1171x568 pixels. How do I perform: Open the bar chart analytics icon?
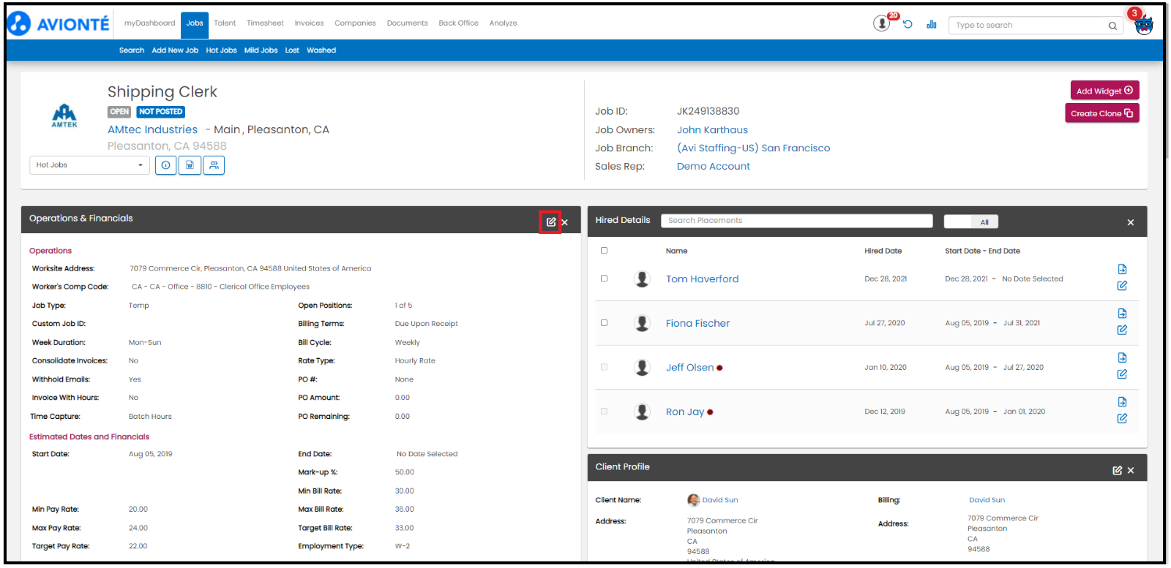[931, 24]
